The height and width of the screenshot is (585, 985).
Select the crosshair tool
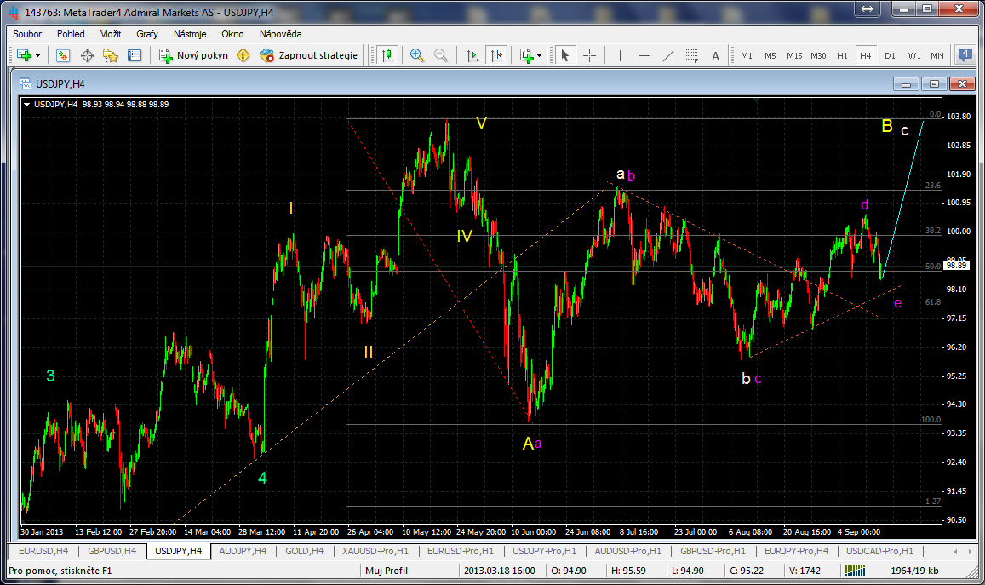pos(589,55)
